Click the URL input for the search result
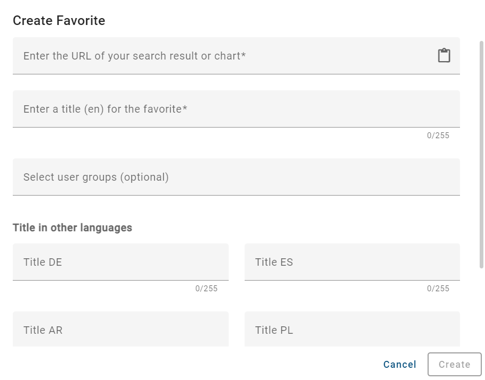The image size is (485, 380). pos(213,55)
